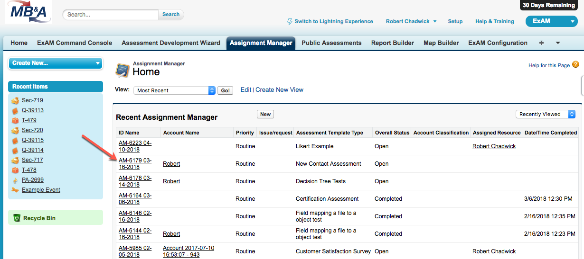The width and height of the screenshot is (584, 259).
Task: Open Switch to Lightning Experience link
Action: coord(334,21)
